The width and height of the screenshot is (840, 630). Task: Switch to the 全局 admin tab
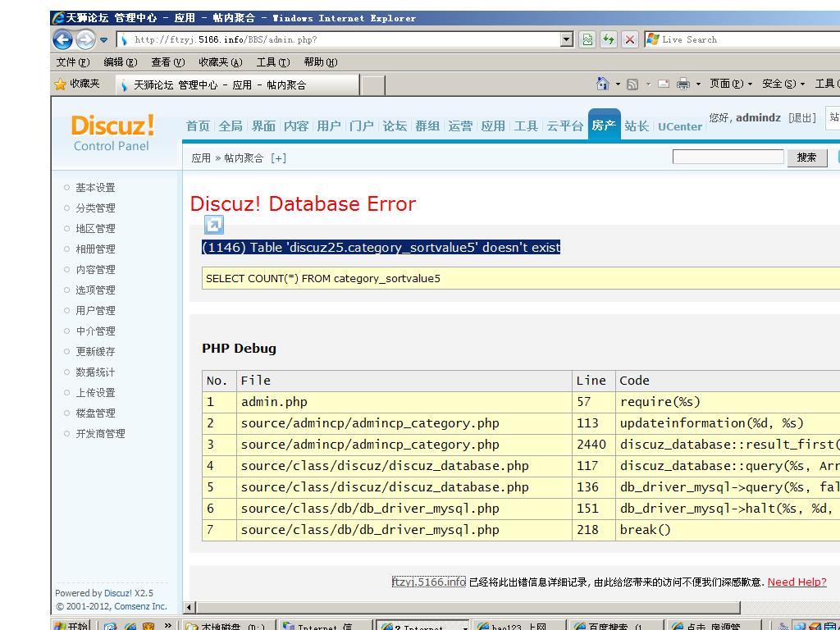click(231, 126)
